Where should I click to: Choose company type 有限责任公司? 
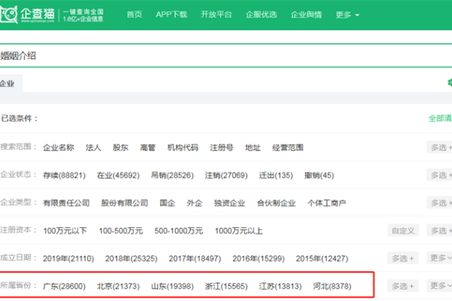pos(66,203)
